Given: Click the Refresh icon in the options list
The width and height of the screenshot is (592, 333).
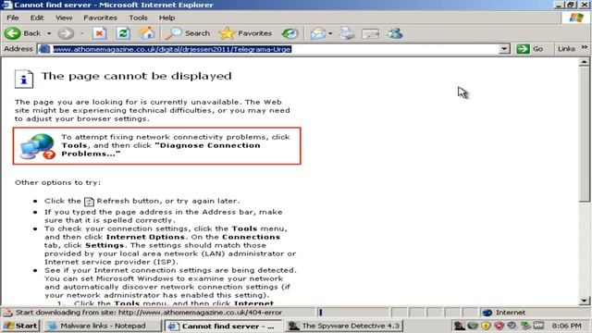Looking at the screenshot, I should [x=89, y=202].
